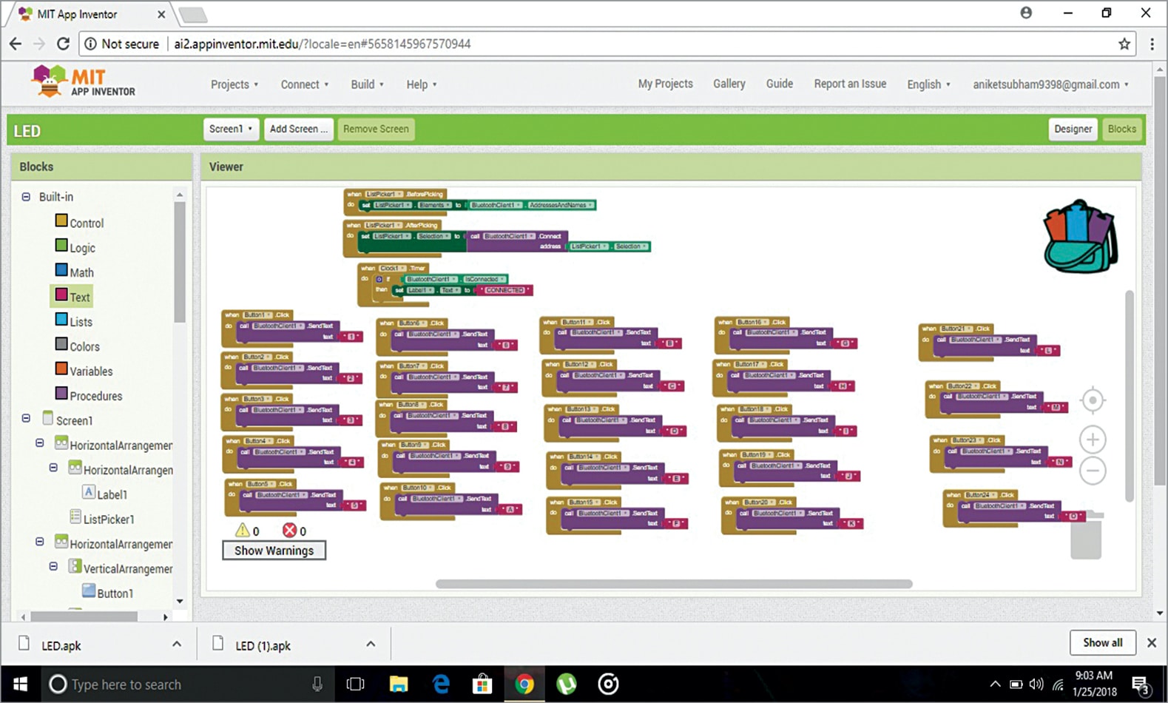Click the center workspace target icon
Screen dimensions: 1168x703
[1092, 400]
